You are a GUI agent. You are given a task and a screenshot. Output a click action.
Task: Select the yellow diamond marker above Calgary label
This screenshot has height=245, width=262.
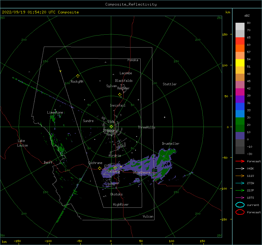[x=115, y=168]
